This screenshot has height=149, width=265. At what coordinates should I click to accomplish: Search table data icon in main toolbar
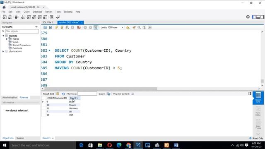[x=51, y=17]
